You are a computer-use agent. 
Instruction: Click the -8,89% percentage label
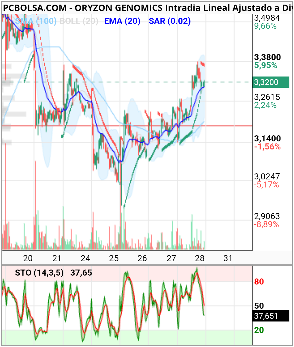click(267, 224)
